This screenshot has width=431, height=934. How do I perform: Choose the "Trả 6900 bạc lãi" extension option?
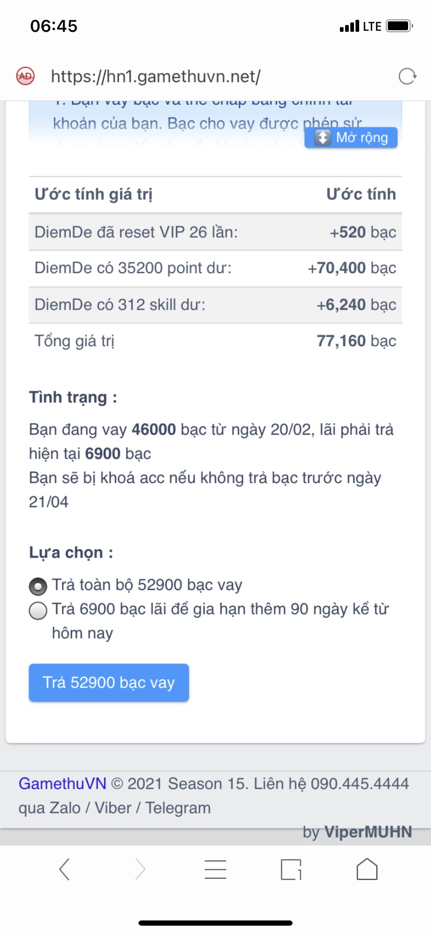coord(38,610)
